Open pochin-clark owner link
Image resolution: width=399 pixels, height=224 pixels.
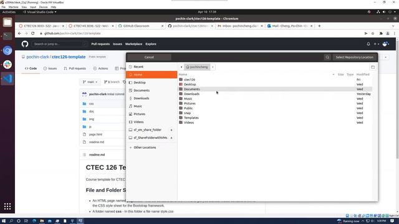point(37,57)
